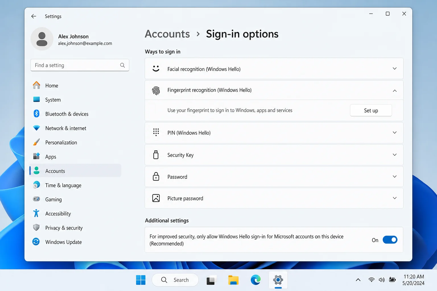
Task: Open the clock showing 11:20 AM
Action: 414,280
